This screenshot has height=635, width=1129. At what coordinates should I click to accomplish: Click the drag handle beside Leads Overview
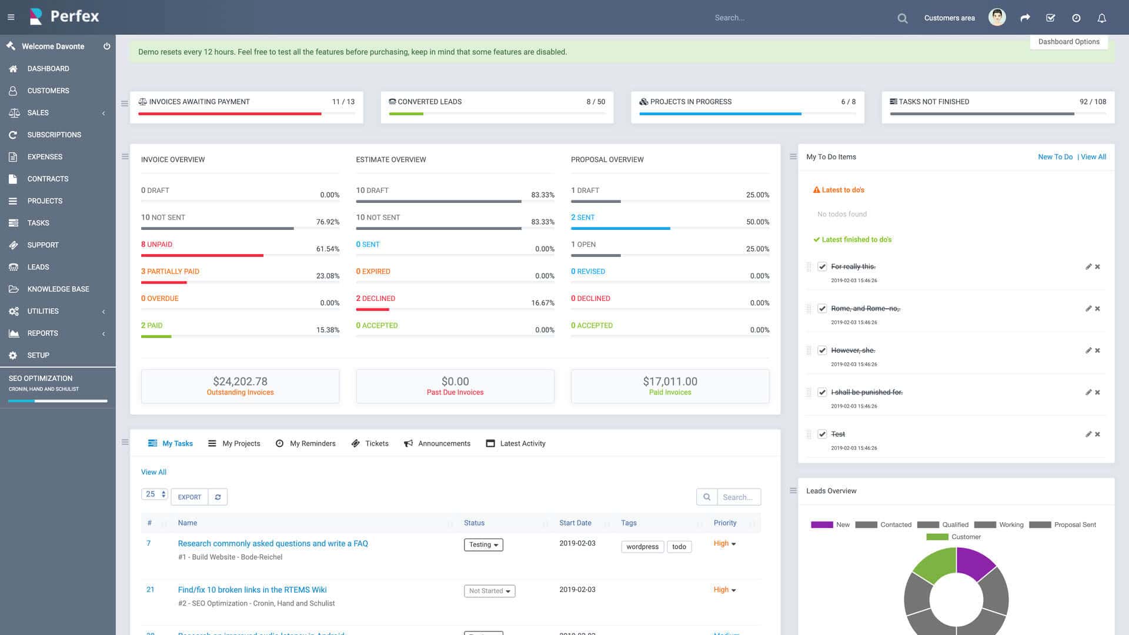(x=793, y=490)
